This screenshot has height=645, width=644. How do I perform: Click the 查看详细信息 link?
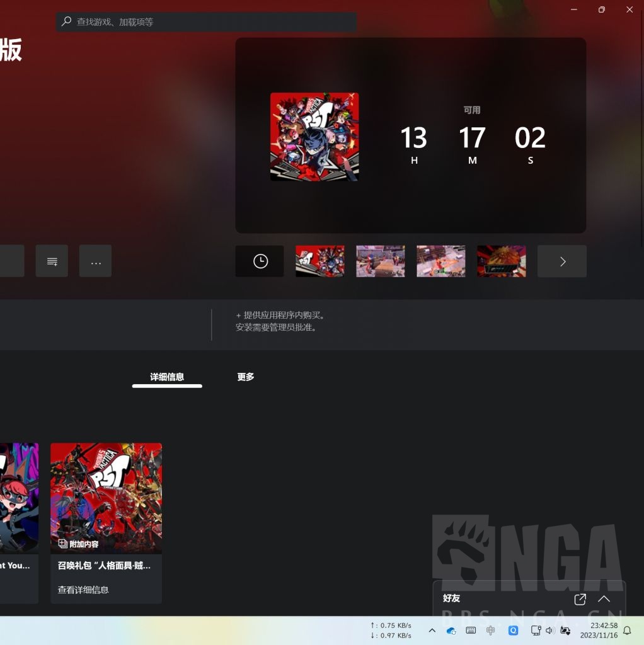(83, 590)
